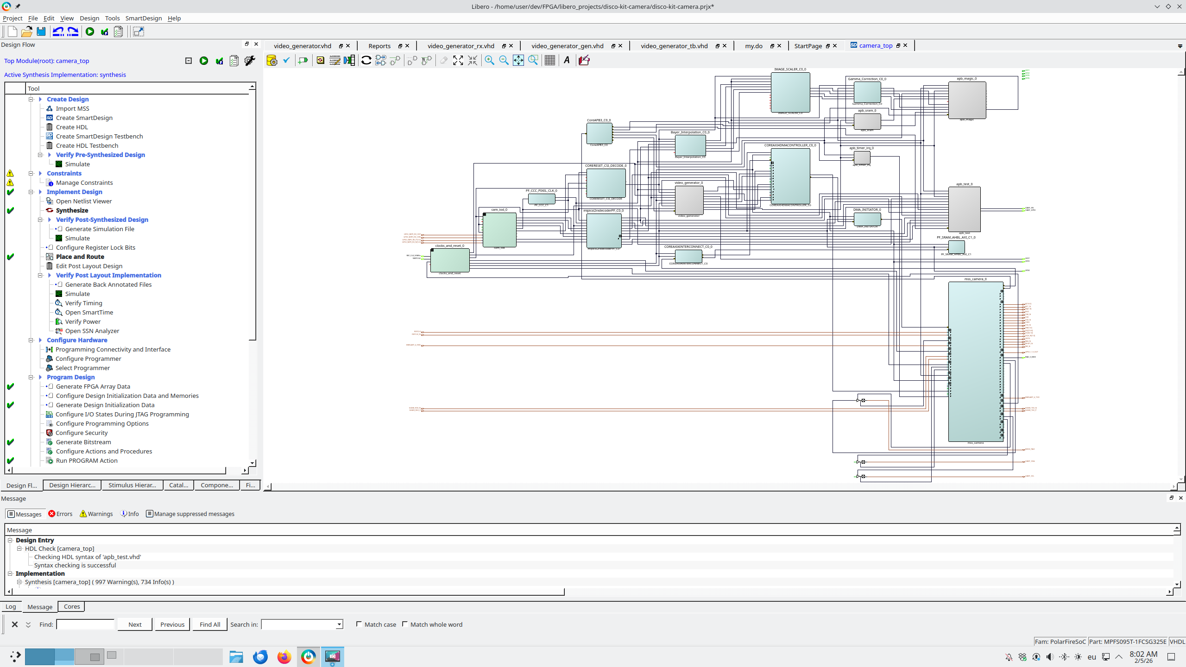Click the canvas Zoom In magnifier
Image resolution: width=1186 pixels, height=667 pixels.
point(489,60)
